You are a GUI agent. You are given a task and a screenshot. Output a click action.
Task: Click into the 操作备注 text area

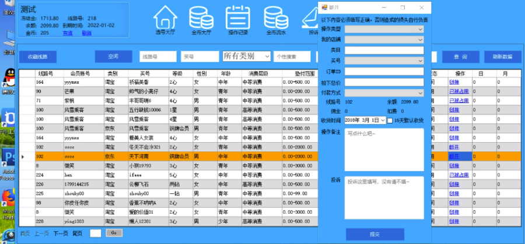coord(384,150)
